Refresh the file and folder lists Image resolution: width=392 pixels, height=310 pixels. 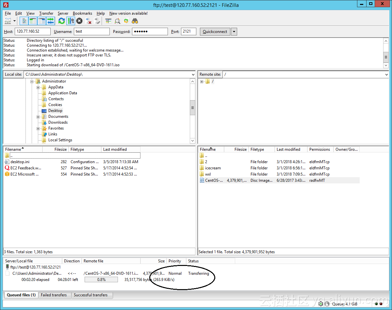tap(61, 21)
